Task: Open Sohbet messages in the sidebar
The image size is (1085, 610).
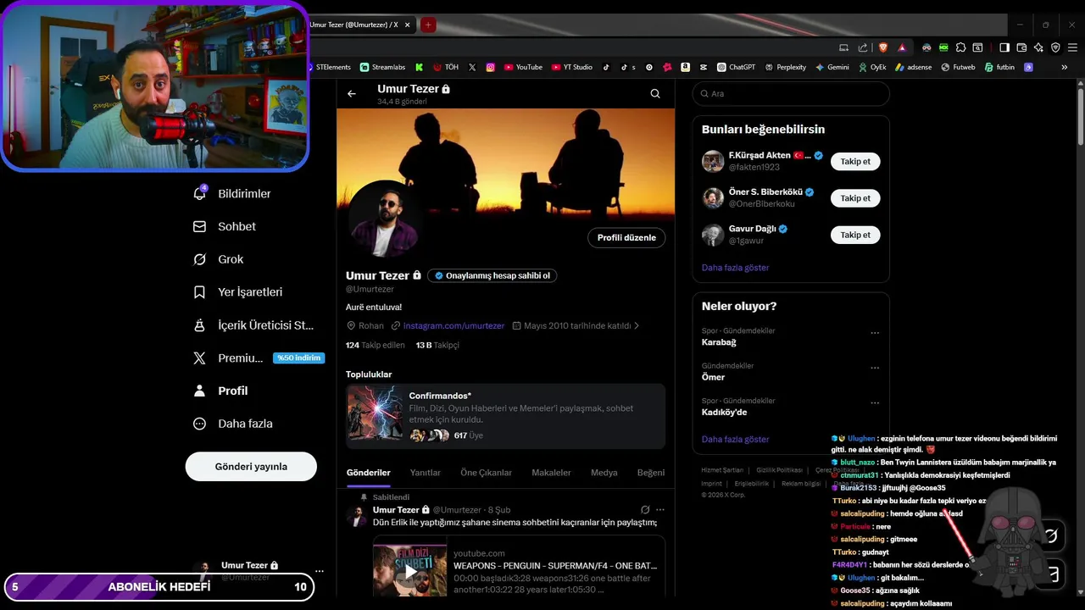Action: pos(225,227)
